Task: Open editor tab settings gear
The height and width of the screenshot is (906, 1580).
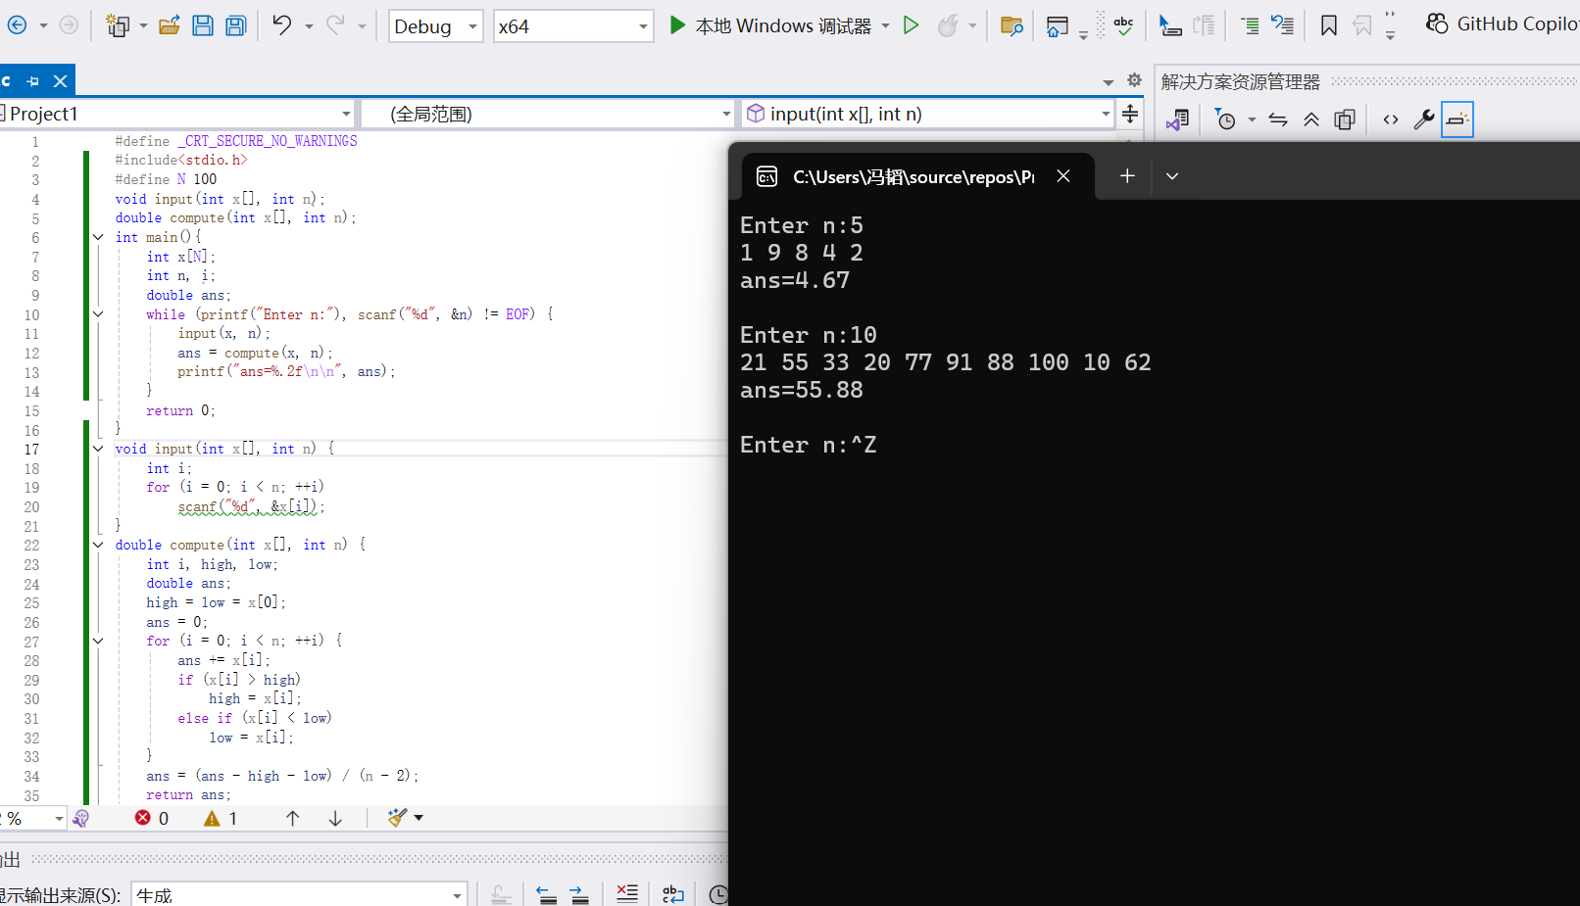Action: 1134,80
